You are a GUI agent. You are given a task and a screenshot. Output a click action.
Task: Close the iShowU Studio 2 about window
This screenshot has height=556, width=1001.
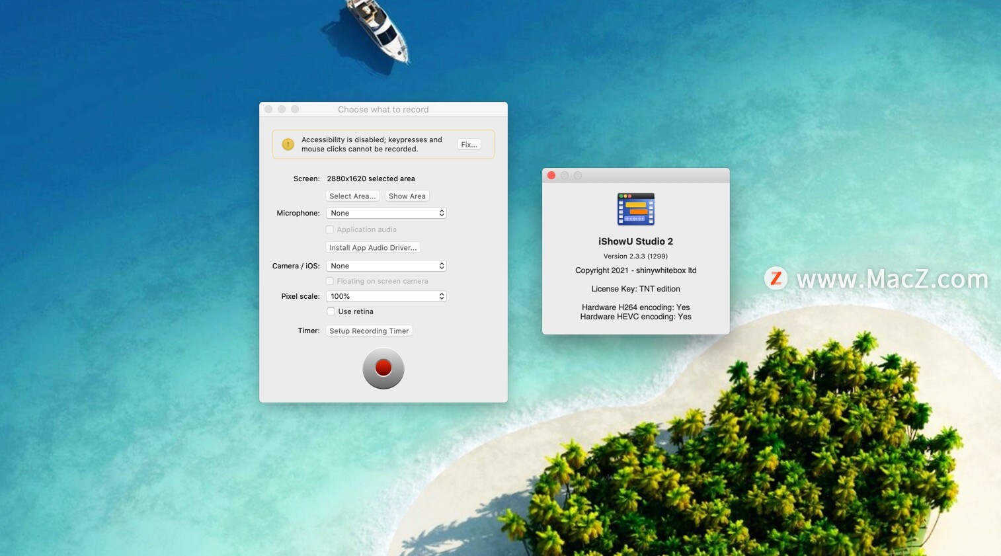click(551, 175)
